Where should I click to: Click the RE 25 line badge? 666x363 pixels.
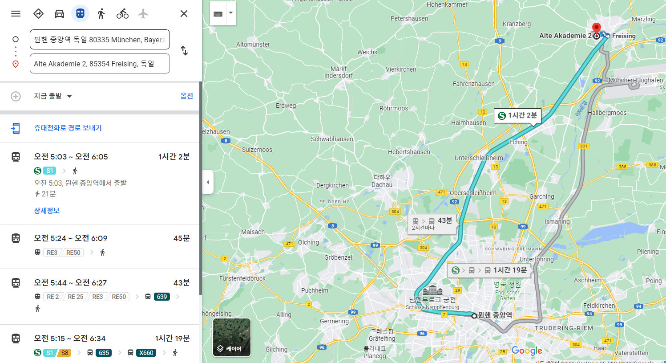pyautogui.click(x=76, y=297)
